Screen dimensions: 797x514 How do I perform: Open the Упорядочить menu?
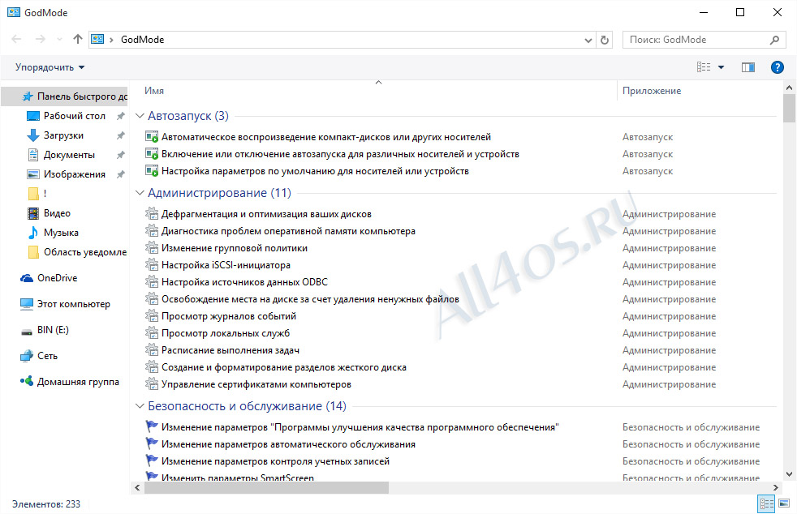click(x=50, y=67)
